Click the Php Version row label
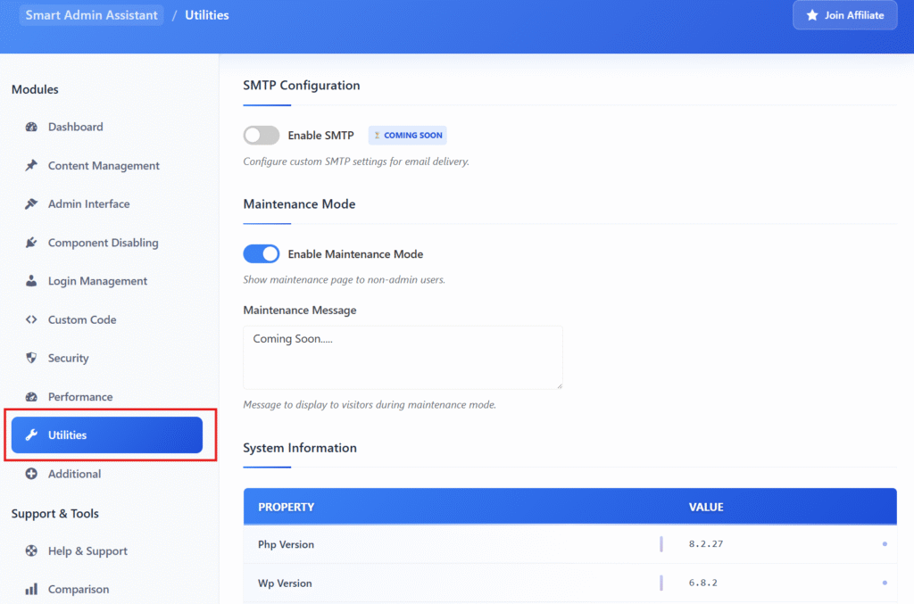This screenshot has height=604, width=914. 287,544
